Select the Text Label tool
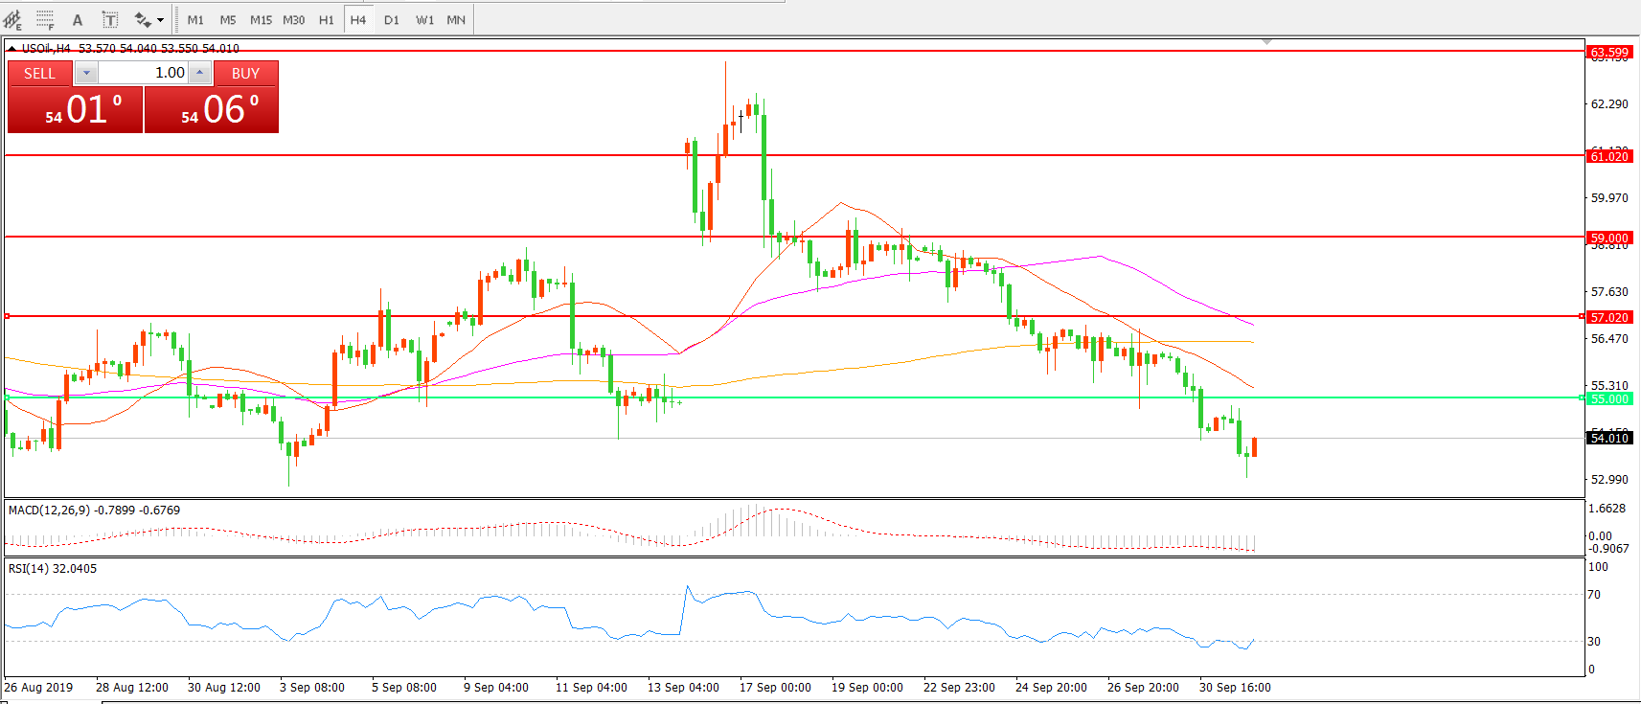This screenshot has height=704, width=1641. pos(110,19)
